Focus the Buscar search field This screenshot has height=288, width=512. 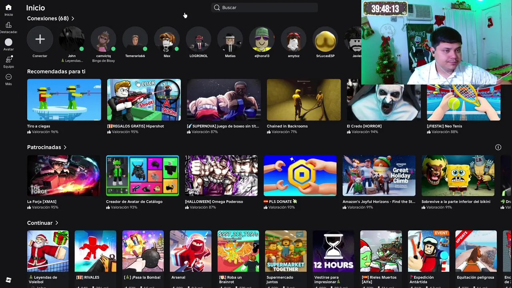(x=264, y=8)
